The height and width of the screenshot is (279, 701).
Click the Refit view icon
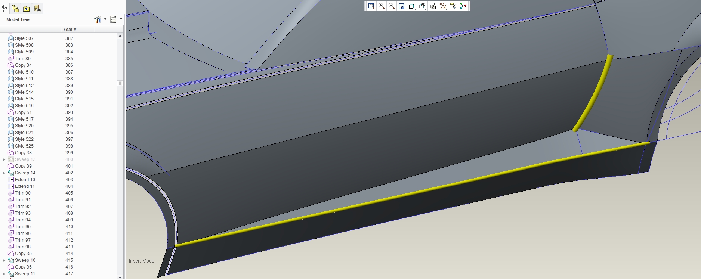(x=371, y=6)
